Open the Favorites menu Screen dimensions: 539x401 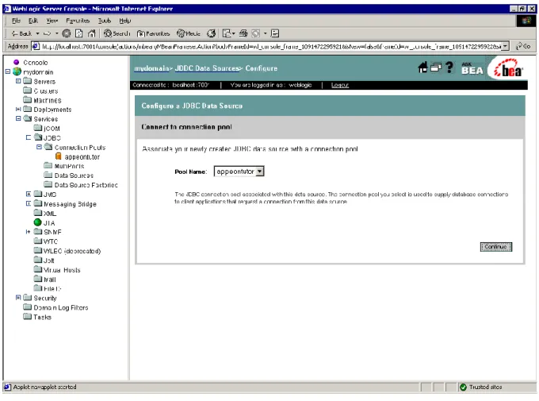[78, 21]
